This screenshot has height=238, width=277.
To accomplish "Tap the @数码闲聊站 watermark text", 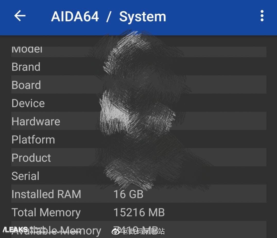I will (x=144, y=231).
